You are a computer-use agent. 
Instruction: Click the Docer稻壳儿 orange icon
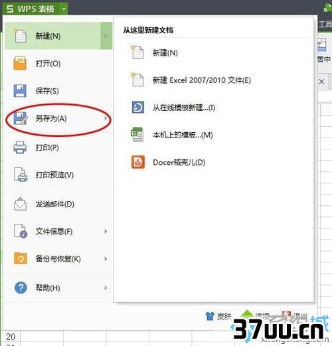coord(138,162)
